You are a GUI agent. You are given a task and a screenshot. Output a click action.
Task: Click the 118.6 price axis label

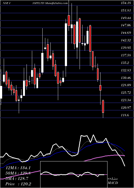point(125,115)
